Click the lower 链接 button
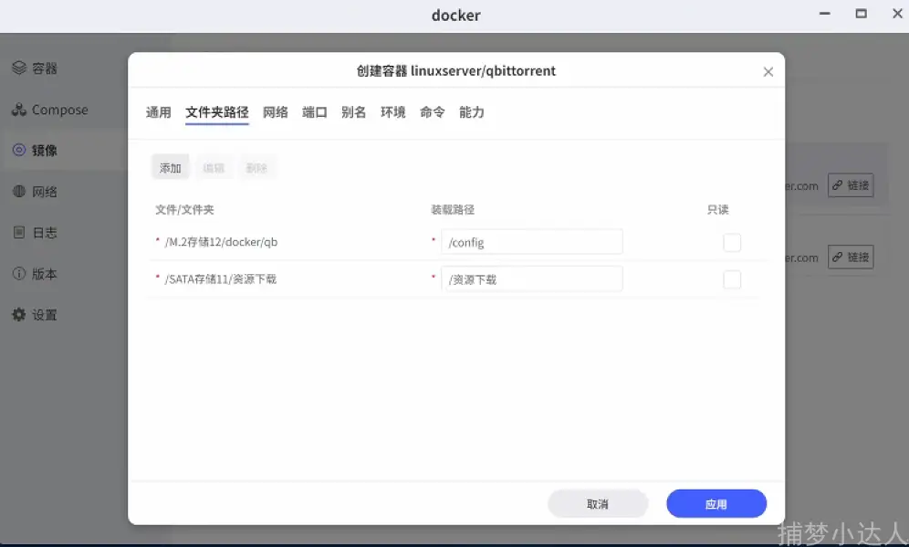 [851, 257]
